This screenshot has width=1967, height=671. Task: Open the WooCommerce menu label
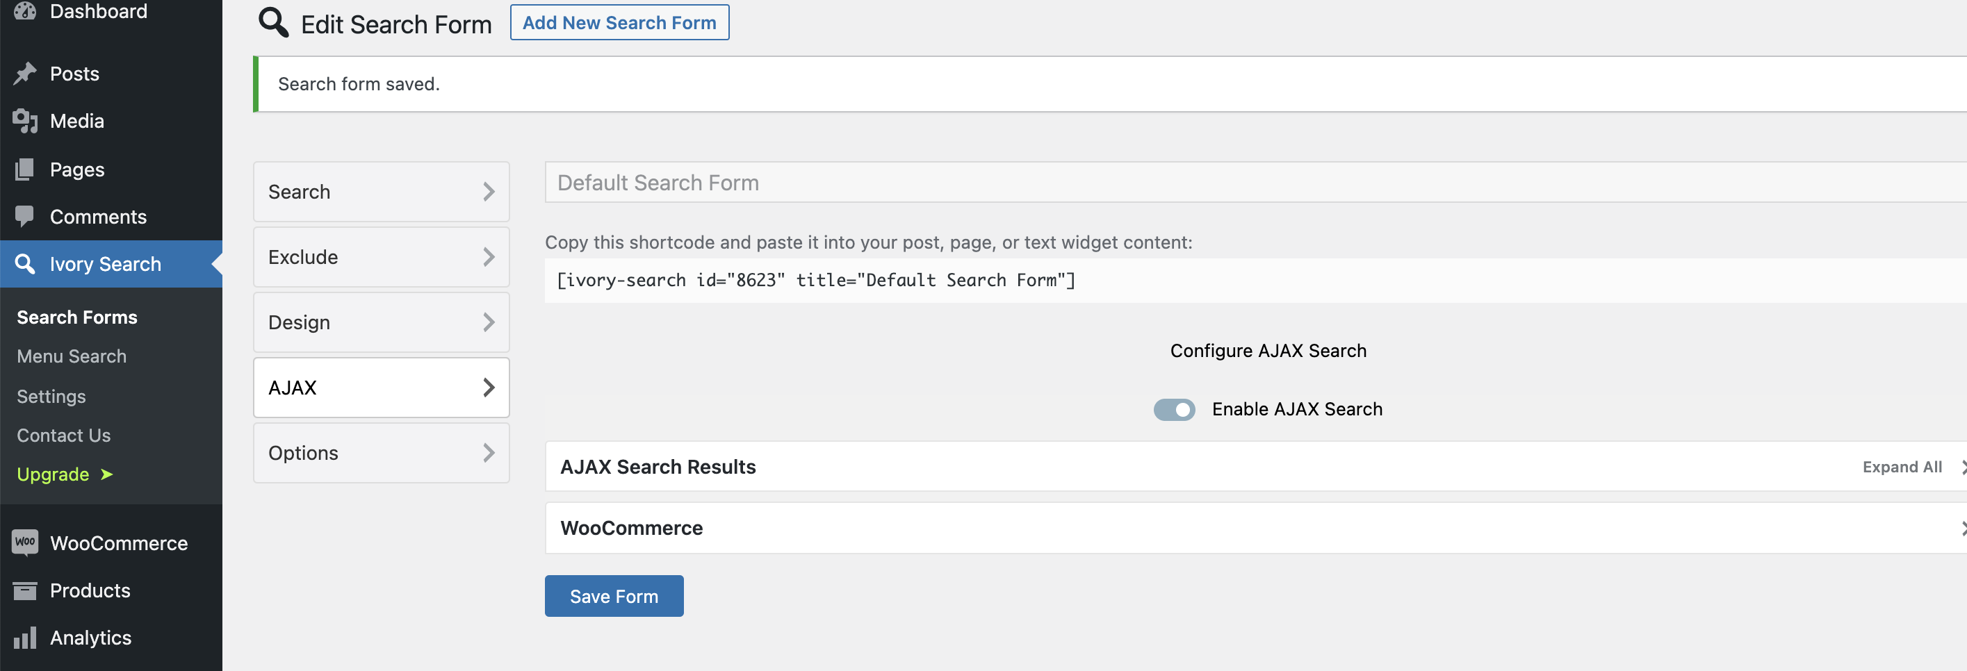118,542
